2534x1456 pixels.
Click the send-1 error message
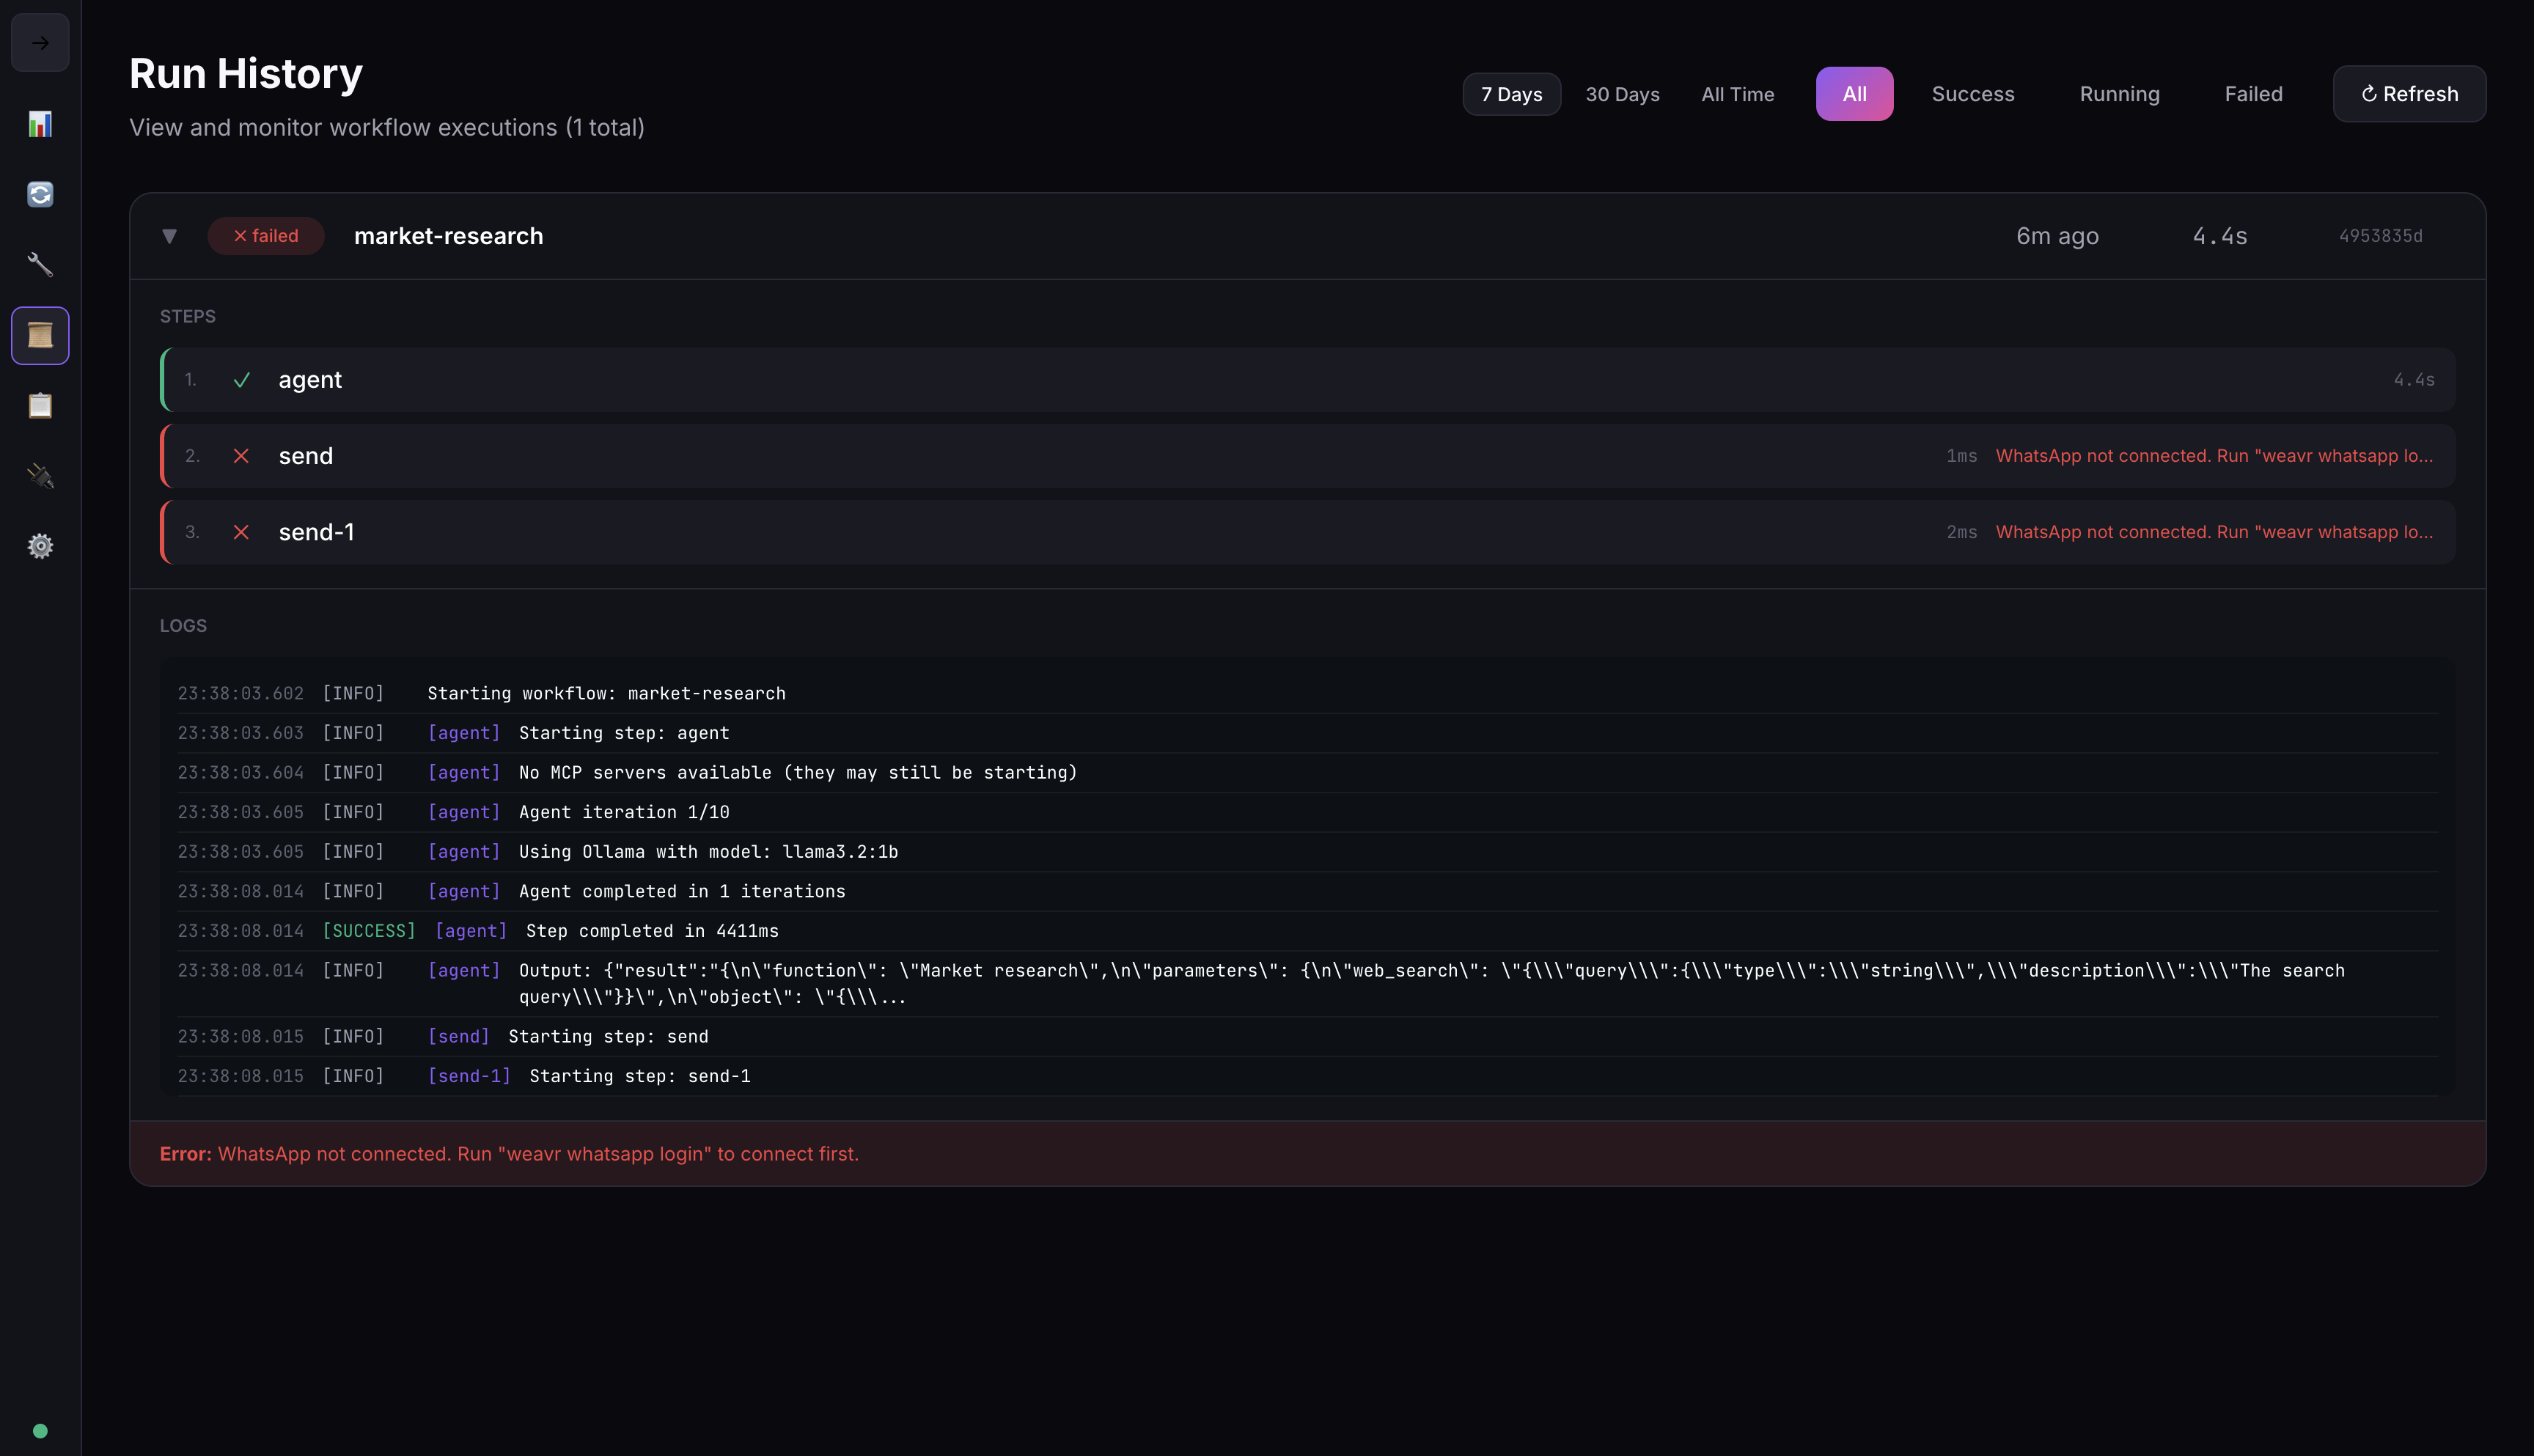[2215, 531]
